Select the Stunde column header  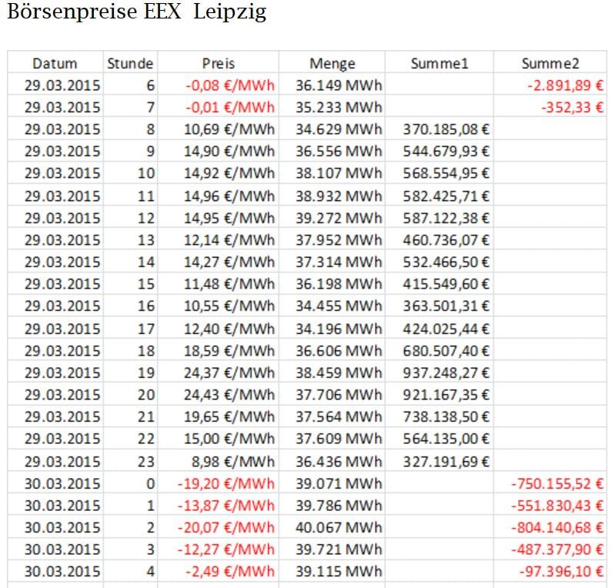(130, 64)
